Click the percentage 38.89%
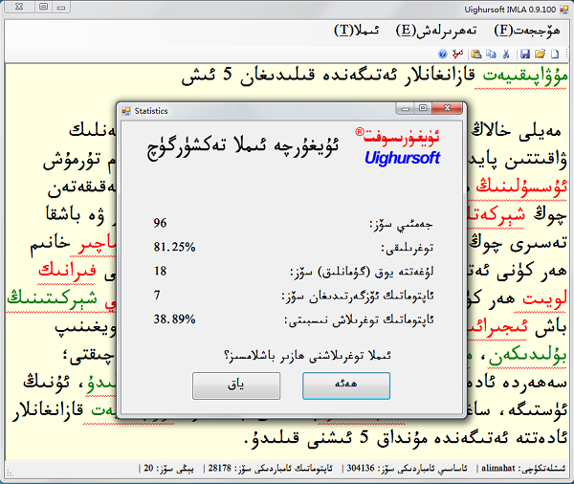574x484 pixels. pos(174,319)
